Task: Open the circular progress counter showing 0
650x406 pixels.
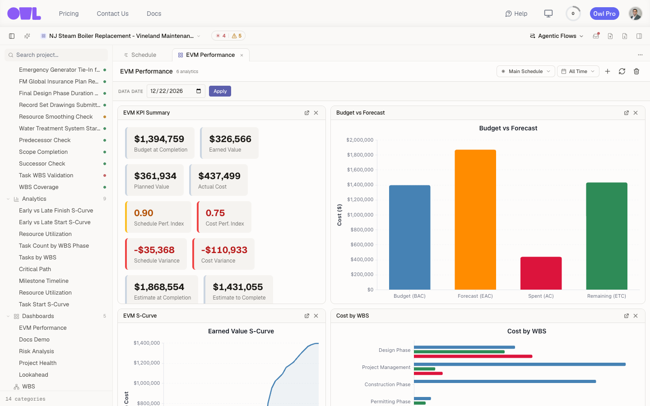Action: (573, 14)
